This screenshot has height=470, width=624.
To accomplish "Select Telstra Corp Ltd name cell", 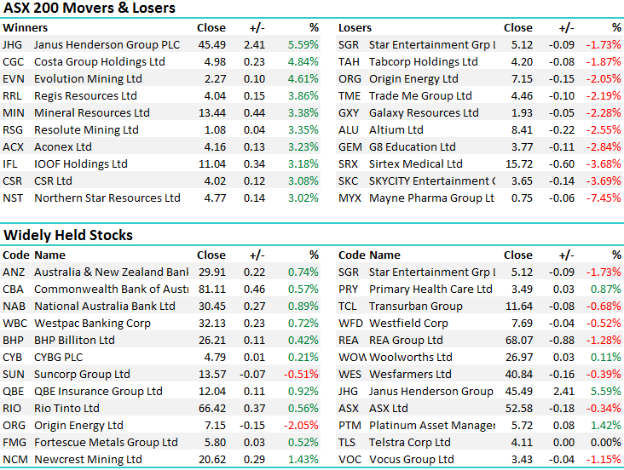I will coord(408,442).
